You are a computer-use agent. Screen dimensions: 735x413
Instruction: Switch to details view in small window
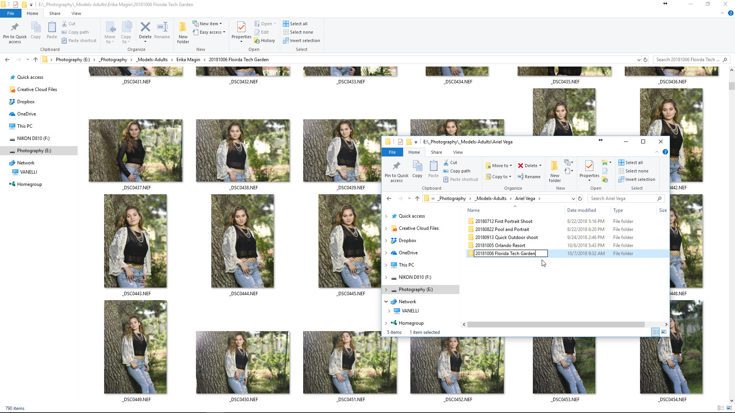pos(655,332)
